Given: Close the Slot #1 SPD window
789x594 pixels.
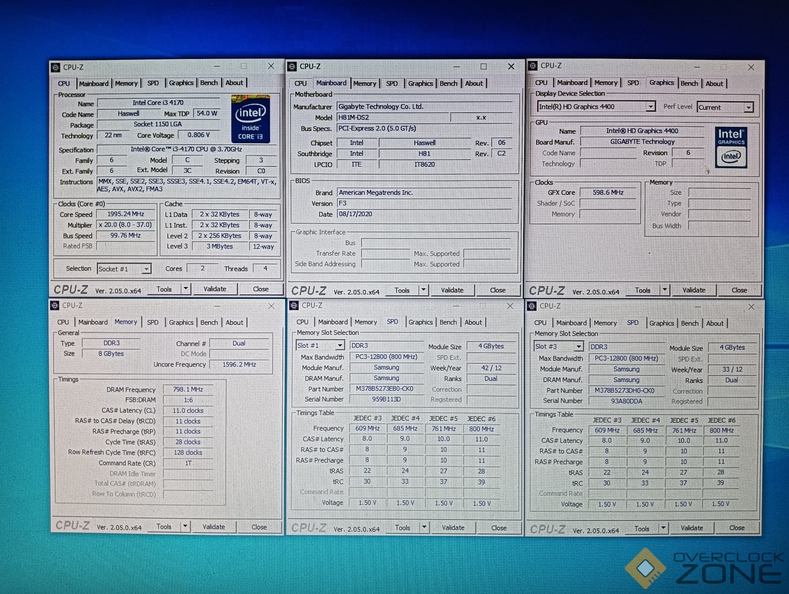Looking at the screenshot, I should (510, 306).
